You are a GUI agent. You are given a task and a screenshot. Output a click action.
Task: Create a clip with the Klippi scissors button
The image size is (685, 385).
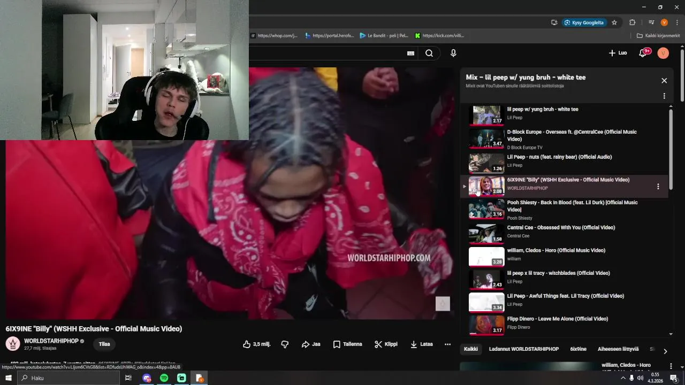click(386, 344)
